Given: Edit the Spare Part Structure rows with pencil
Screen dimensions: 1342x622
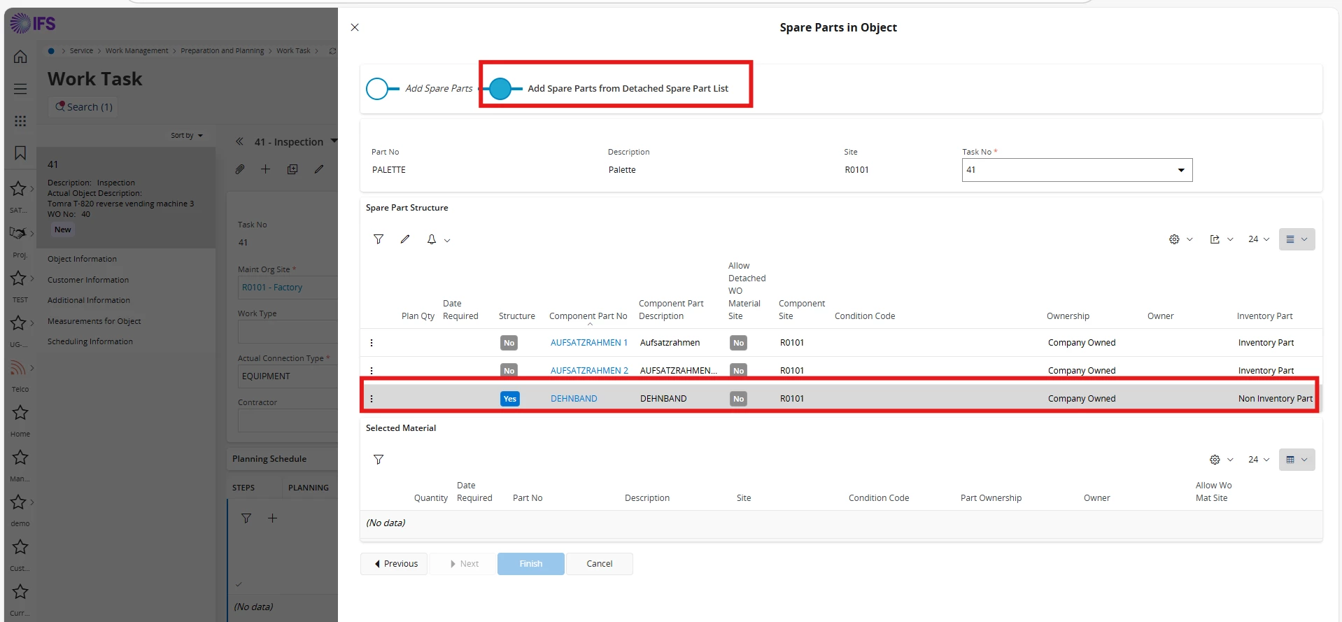Looking at the screenshot, I should click(405, 239).
